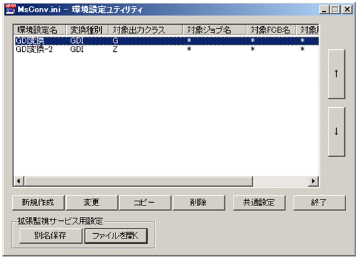Click the horizontal scrollbar thumb
Image resolution: width=357 pixels, height=258 pixels.
click(138, 181)
